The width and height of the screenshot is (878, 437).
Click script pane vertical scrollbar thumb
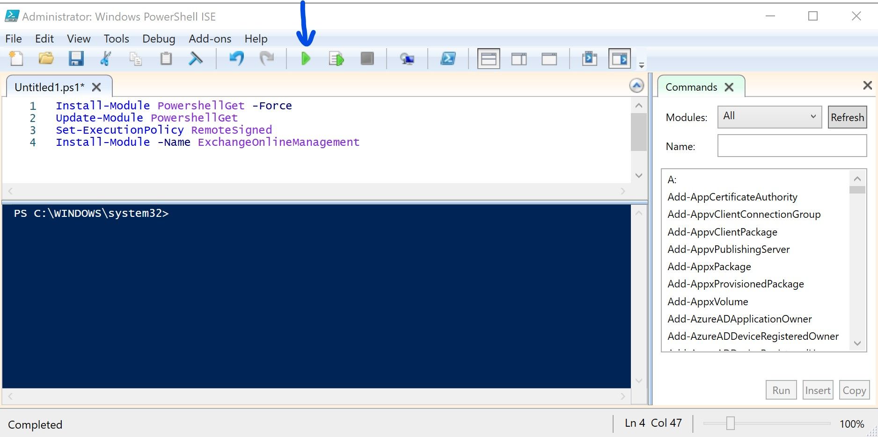pyautogui.click(x=638, y=132)
